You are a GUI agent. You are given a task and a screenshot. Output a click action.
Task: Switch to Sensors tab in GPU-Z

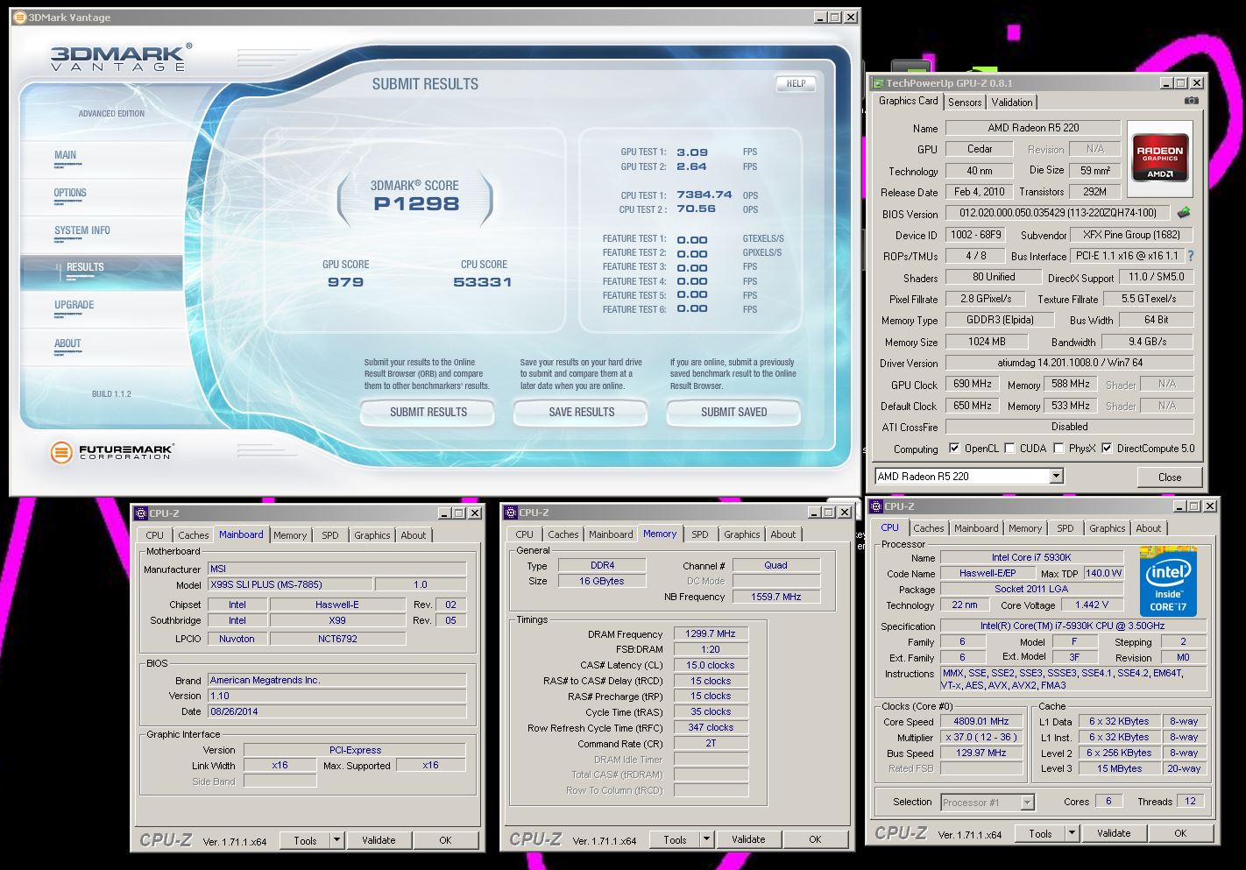point(965,103)
